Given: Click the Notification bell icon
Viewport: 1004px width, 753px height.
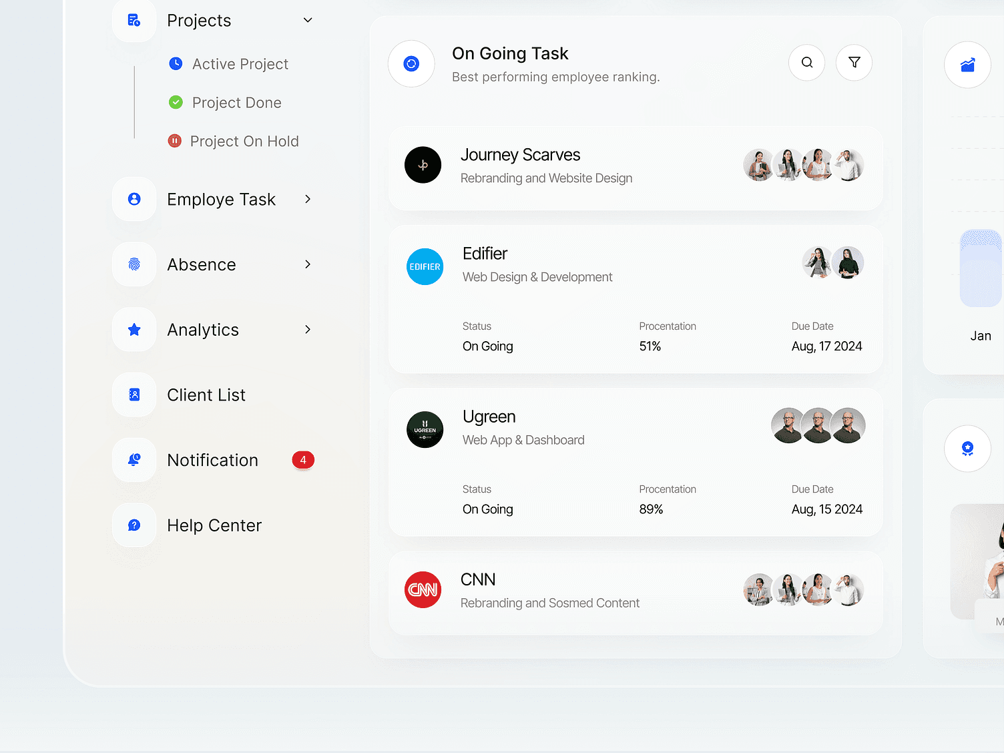Looking at the screenshot, I should pyautogui.click(x=134, y=460).
